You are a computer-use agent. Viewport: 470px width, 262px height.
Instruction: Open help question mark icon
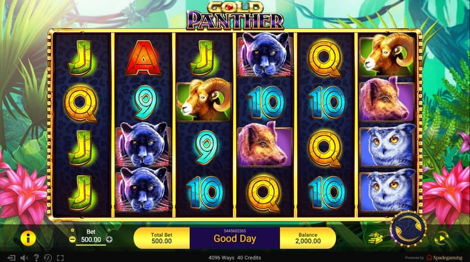[x=36, y=258]
